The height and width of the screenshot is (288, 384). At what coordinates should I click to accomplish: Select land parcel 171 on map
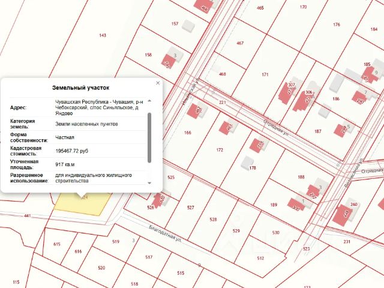(x=265, y=74)
